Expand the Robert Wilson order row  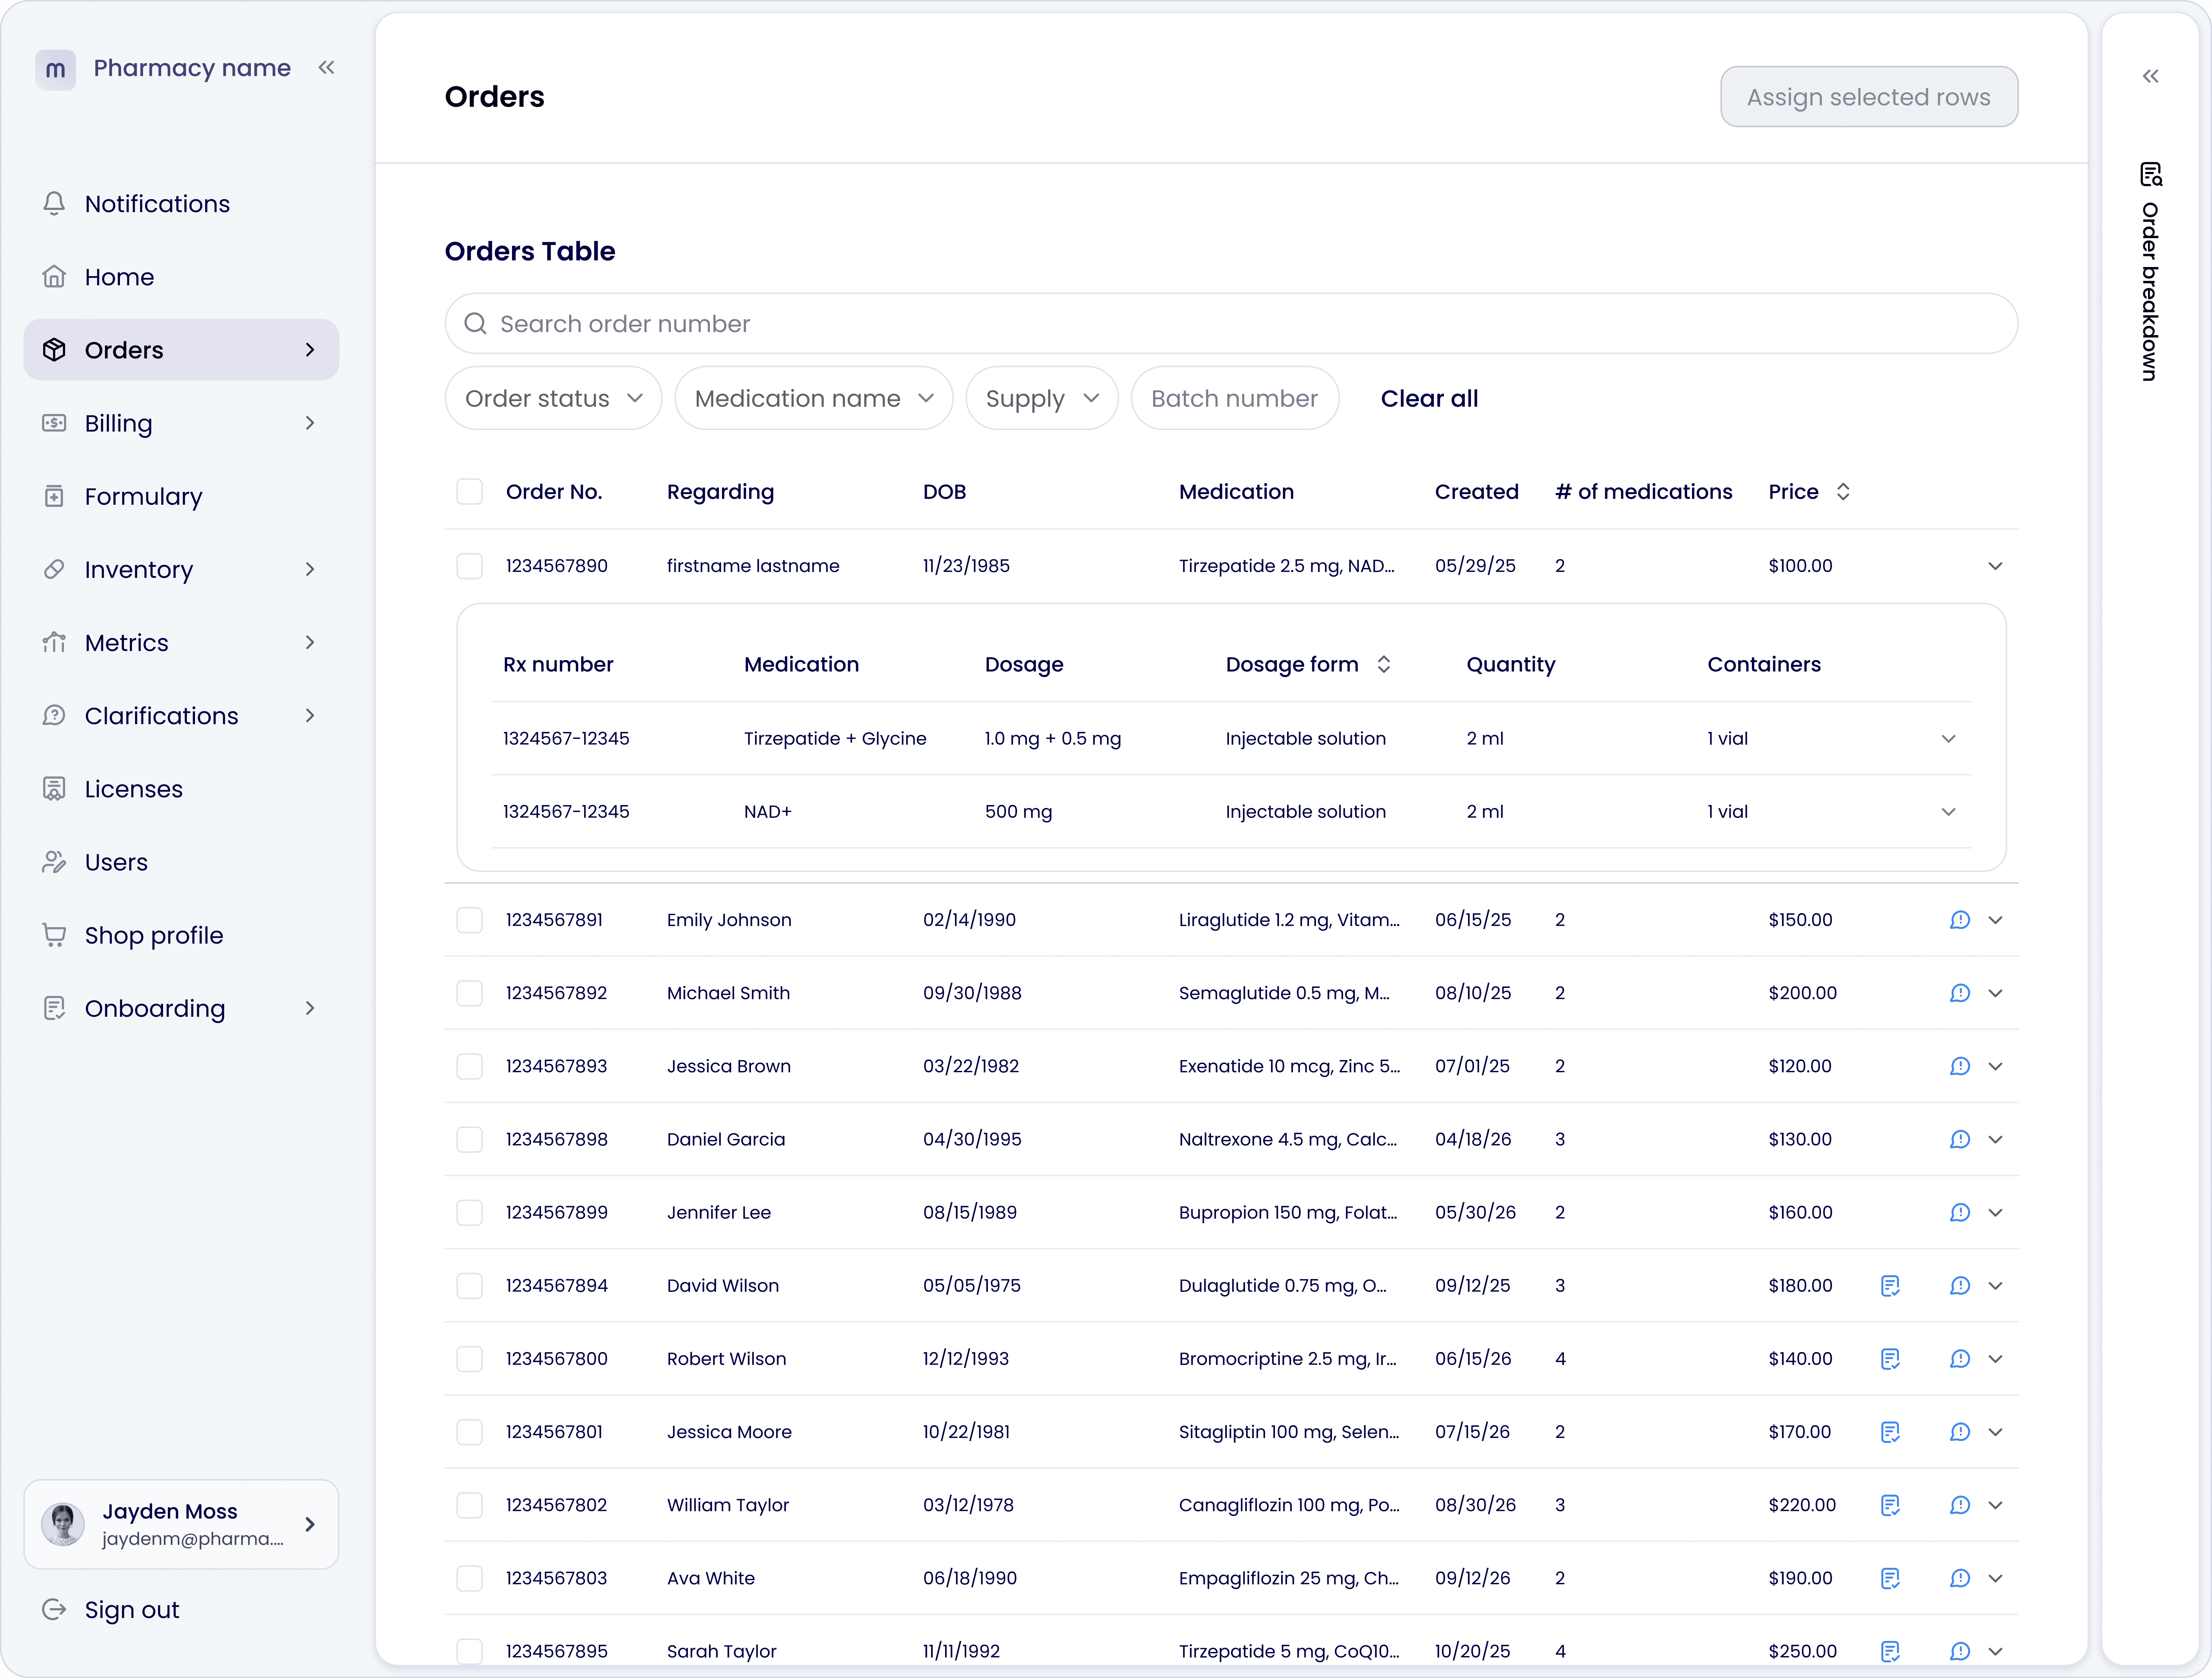(1995, 1359)
